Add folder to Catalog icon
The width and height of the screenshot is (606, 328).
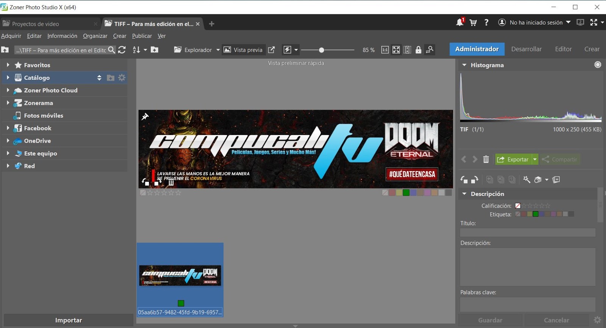[x=111, y=78]
